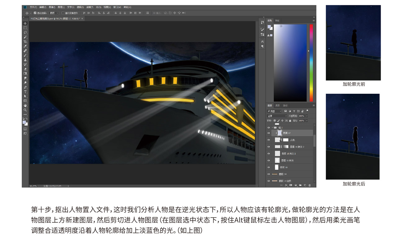Image resolution: width=397 pixels, height=238 pixels.
Task: Click the 图层 17 layer thumbnail
Action: [x=279, y=133]
